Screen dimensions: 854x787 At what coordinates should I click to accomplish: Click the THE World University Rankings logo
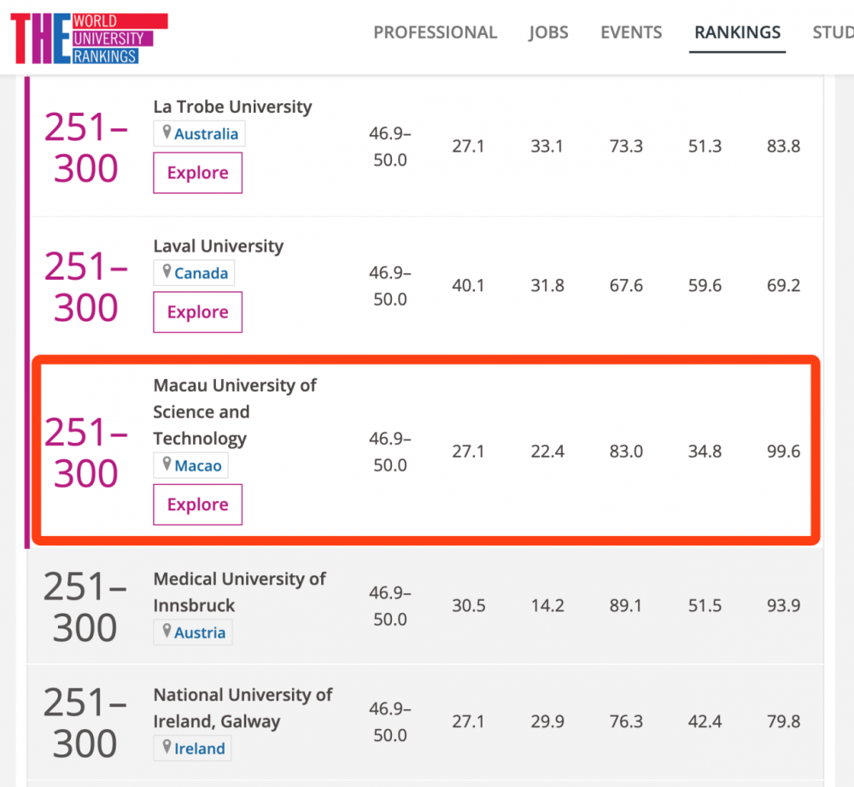pos(90,38)
